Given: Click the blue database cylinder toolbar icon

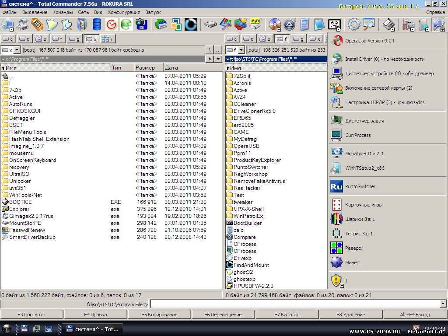Looking at the screenshot, I should click(97, 24).
